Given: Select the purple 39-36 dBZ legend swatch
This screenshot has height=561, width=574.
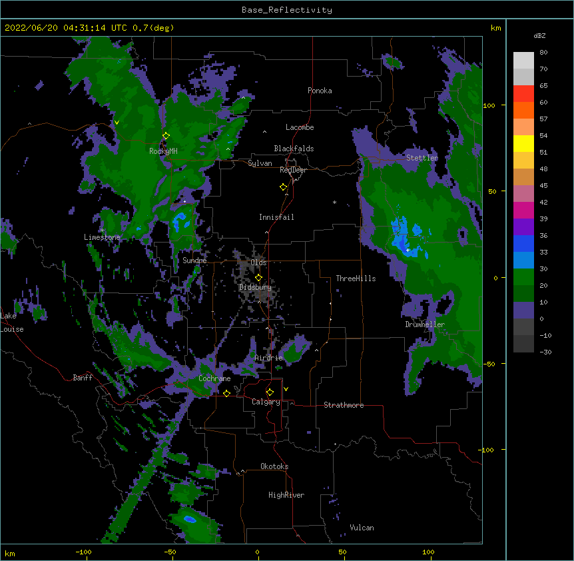Looking at the screenshot, I should tap(523, 227).
